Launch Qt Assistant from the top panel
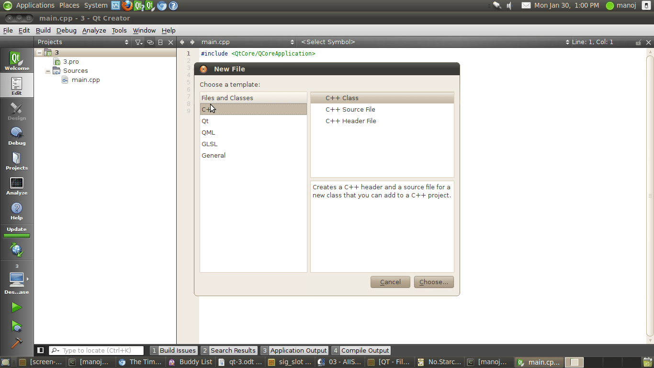Viewport: 654px width, 368px height. [x=139, y=6]
